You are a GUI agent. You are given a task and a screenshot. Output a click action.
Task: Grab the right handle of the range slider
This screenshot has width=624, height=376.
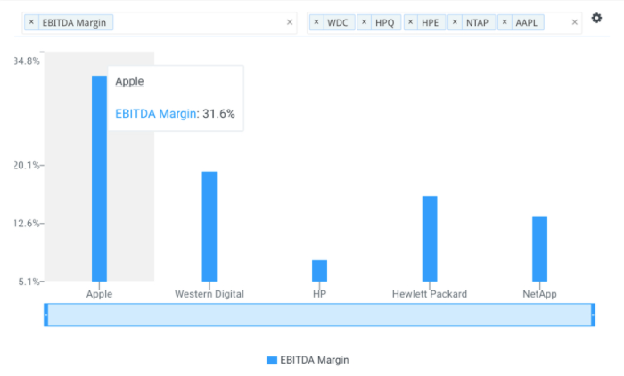(x=593, y=315)
